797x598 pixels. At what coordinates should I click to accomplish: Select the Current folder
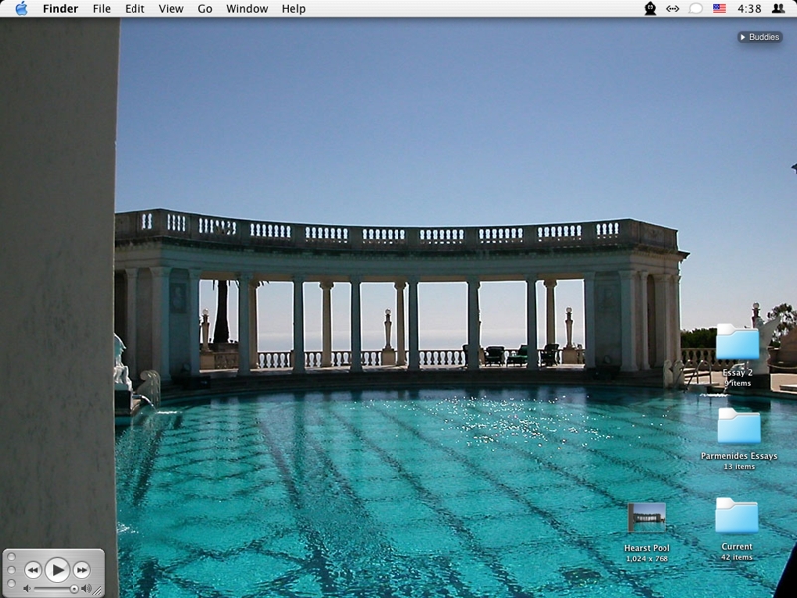737,516
